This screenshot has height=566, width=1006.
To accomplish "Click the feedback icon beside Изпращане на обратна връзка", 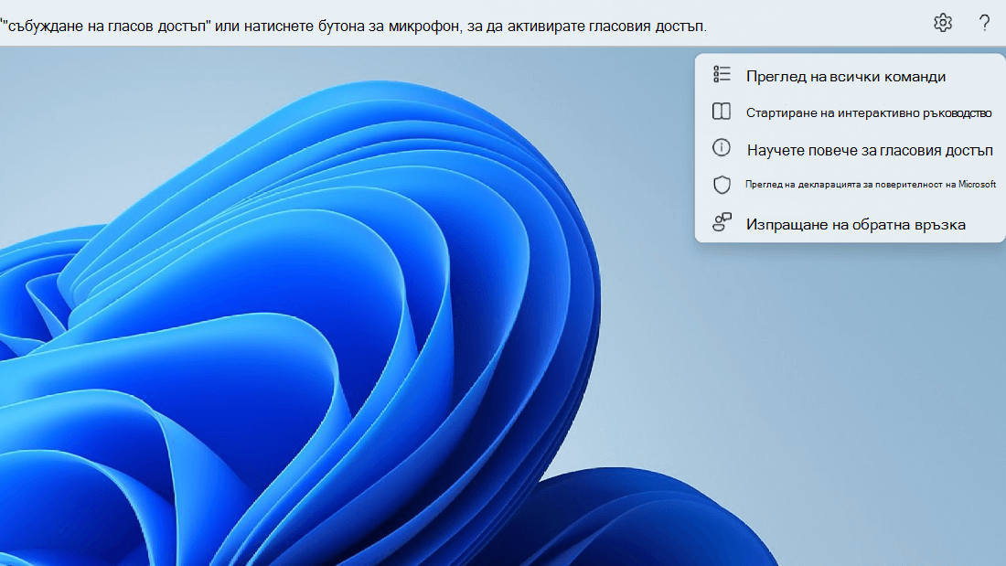I will (722, 222).
